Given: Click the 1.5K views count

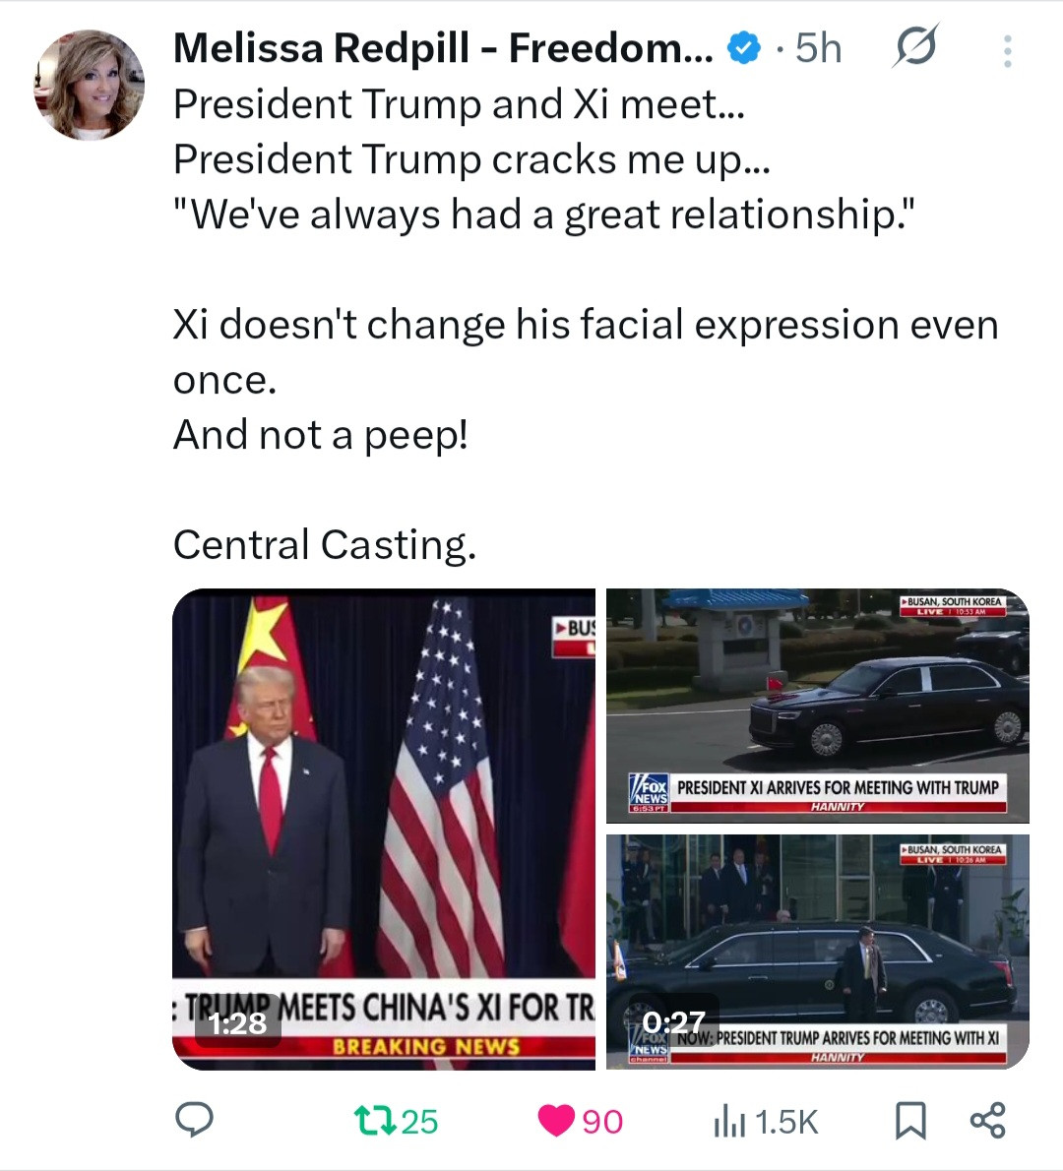Looking at the screenshot, I should point(786,1121).
